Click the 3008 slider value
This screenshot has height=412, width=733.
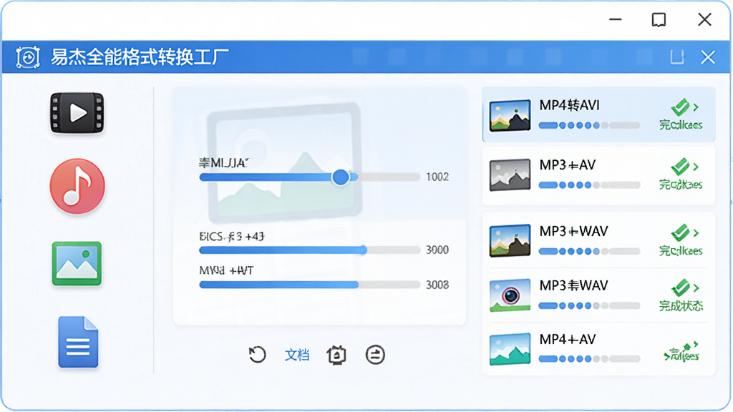(x=437, y=285)
